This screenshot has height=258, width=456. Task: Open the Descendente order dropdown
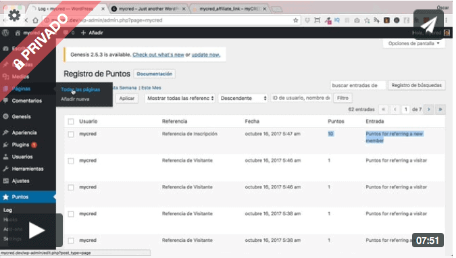[x=243, y=99]
